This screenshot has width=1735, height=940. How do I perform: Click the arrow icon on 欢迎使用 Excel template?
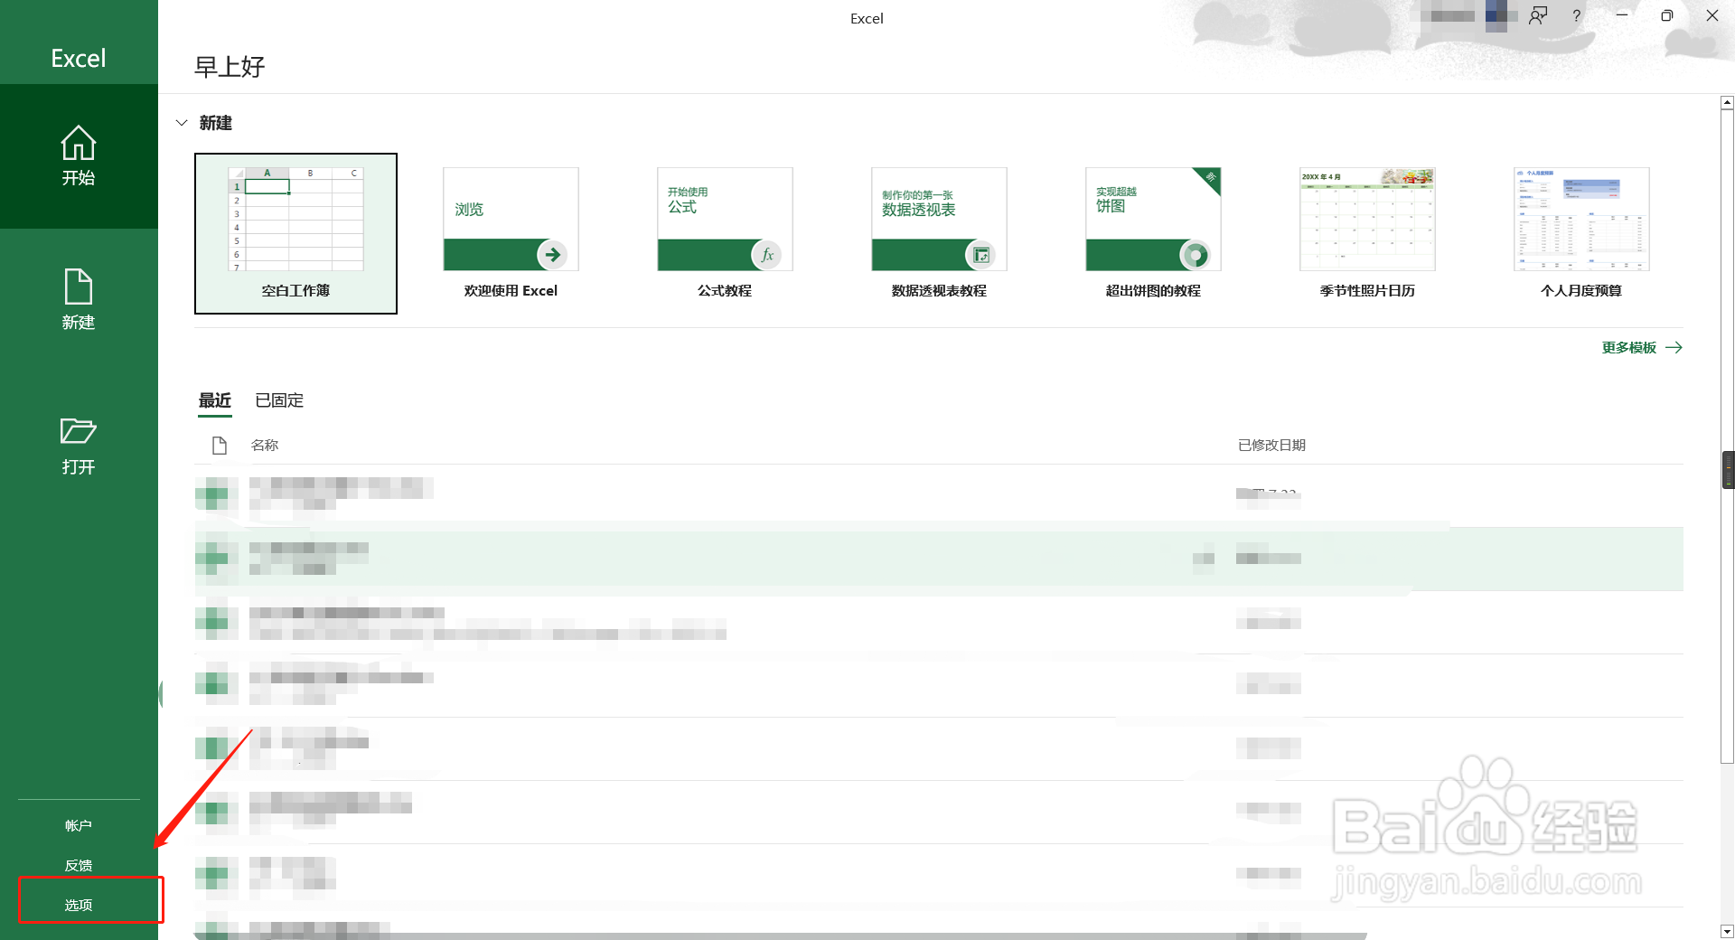click(552, 255)
